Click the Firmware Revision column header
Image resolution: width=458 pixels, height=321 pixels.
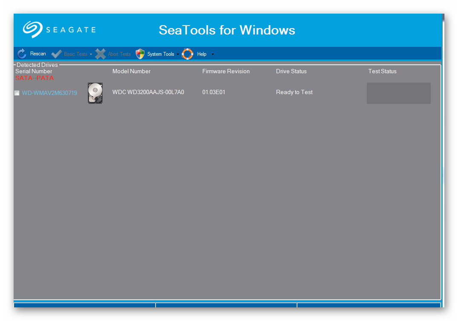[x=226, y=71]
